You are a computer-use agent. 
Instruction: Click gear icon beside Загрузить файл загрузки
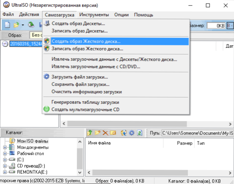click(x=47, y=77)
